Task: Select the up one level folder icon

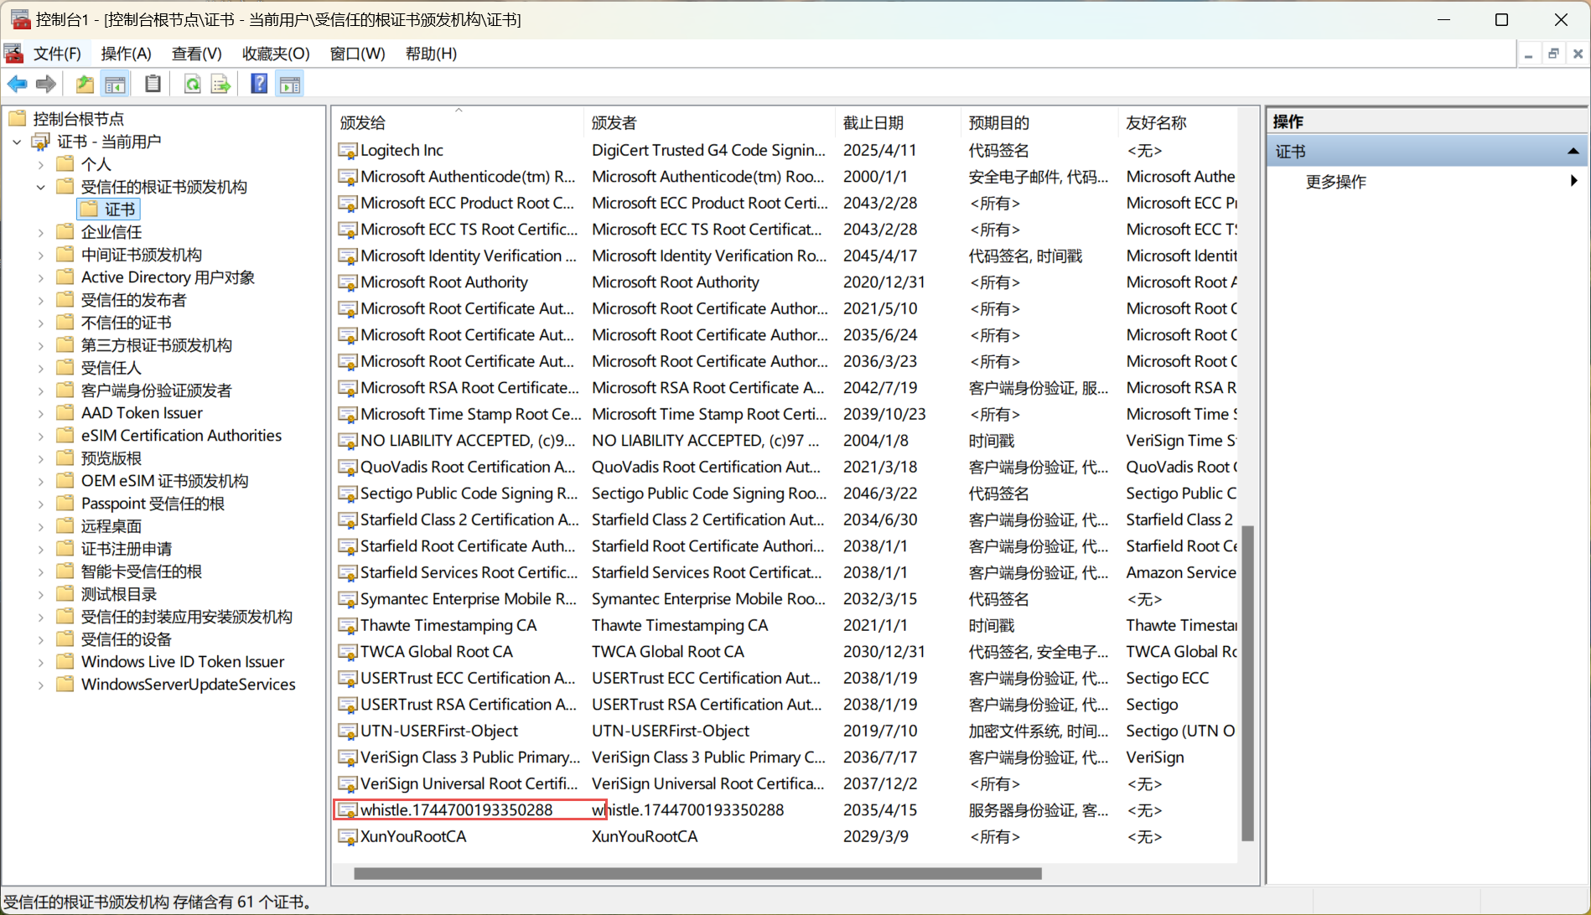Action: pyautogui.click(x=84, y=84)
